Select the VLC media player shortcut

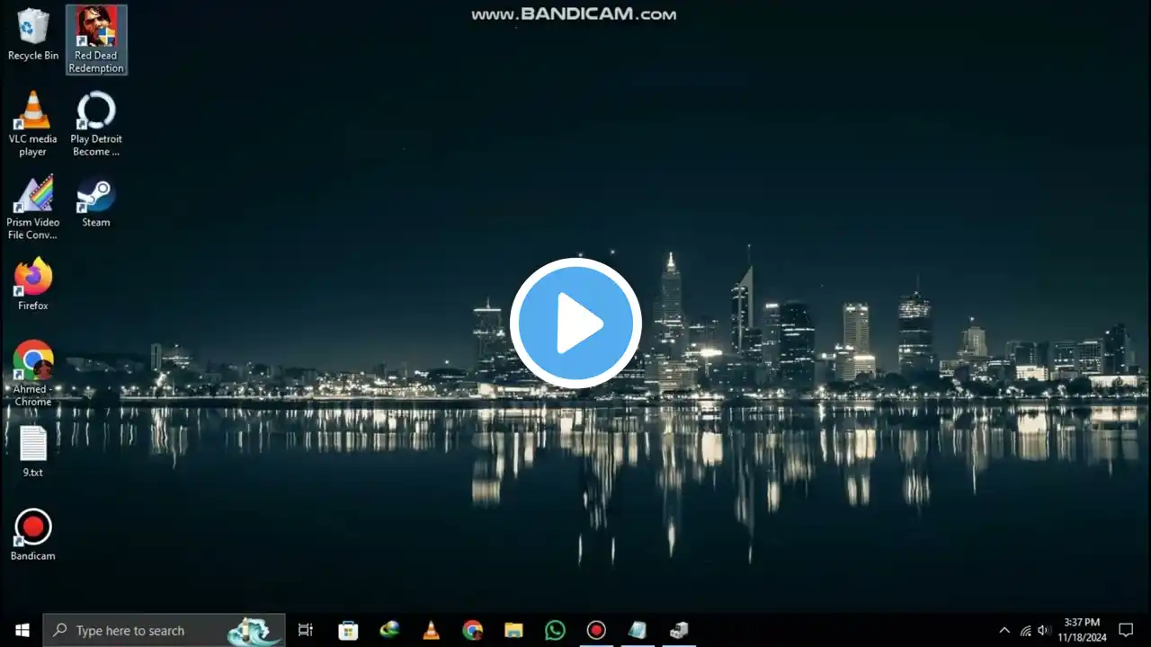pyautogui.click(x=33, y=124)
